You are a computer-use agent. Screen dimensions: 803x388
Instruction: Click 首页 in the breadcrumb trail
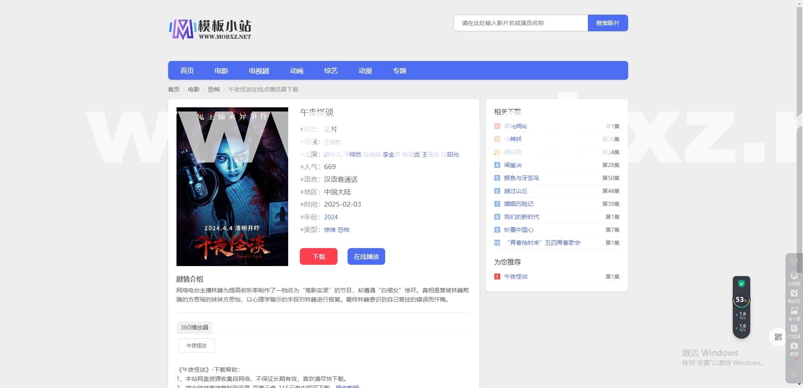click(174, 89)
